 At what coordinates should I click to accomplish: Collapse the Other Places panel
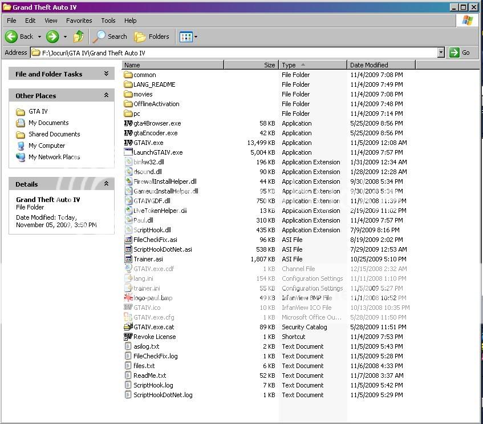click(105, 95)
